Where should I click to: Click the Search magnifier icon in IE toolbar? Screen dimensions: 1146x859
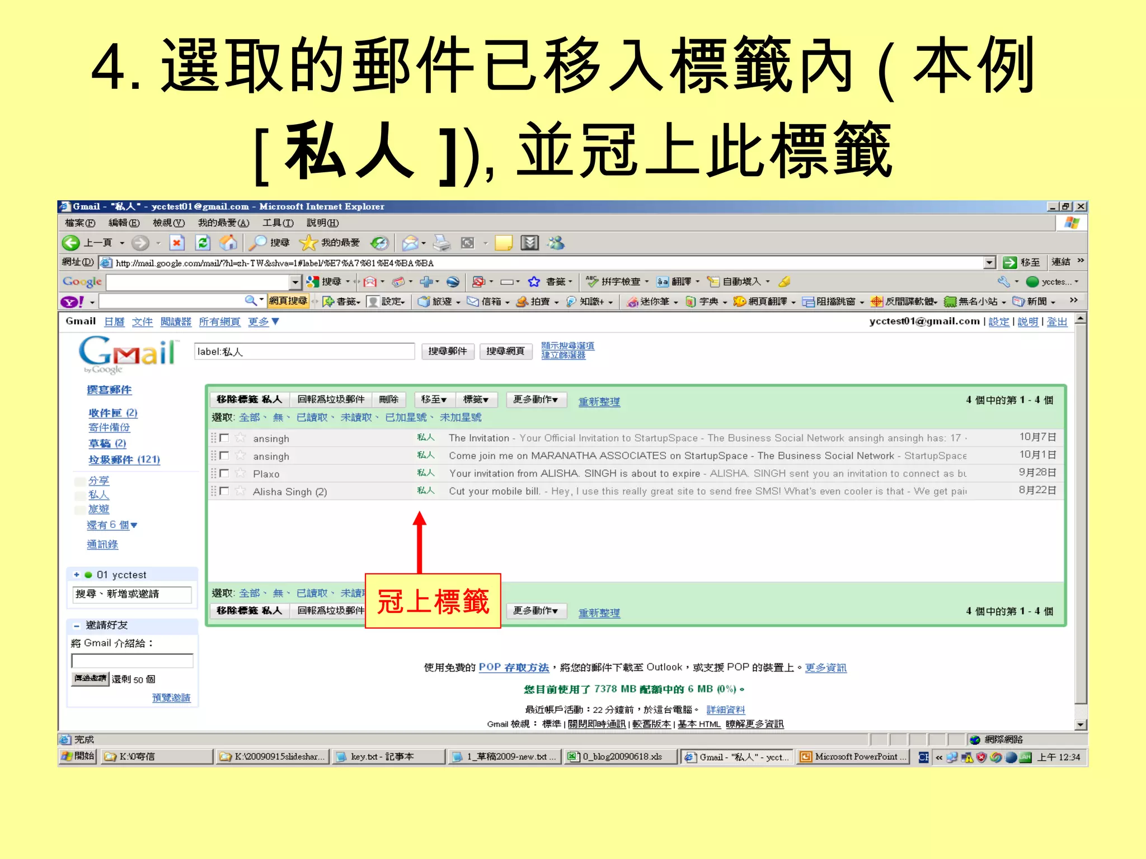(257, 243)
